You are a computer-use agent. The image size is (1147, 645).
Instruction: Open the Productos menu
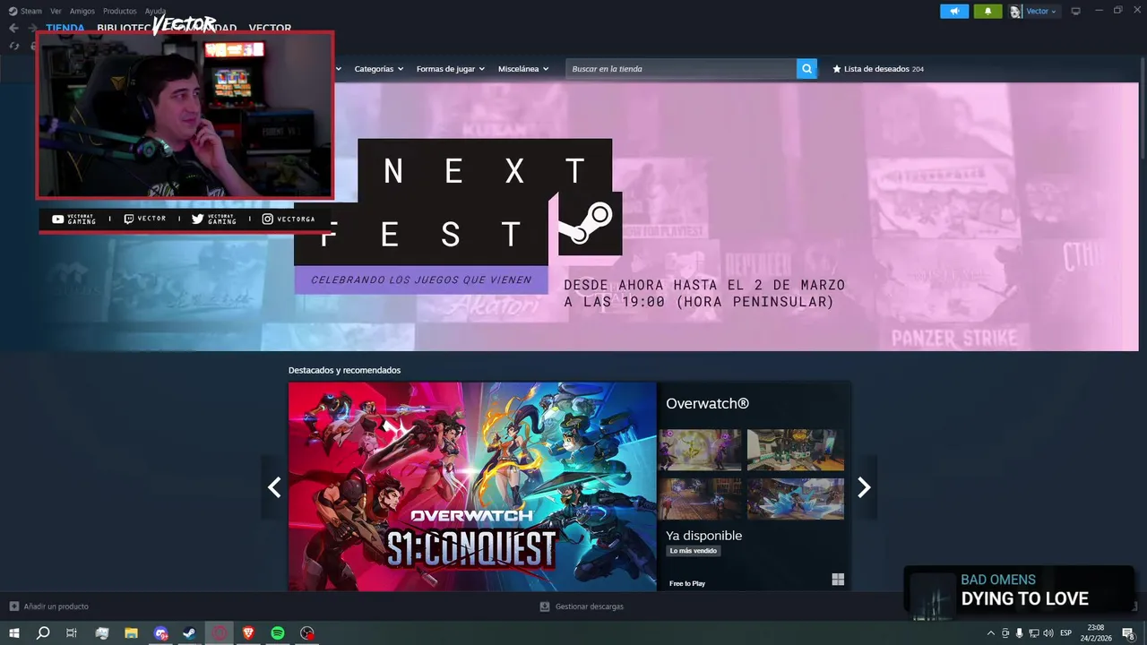(120, 12)
